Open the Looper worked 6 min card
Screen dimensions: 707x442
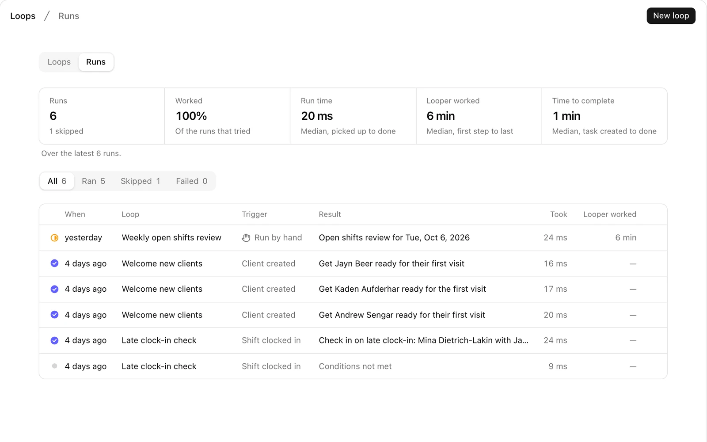tap(479, 116)
